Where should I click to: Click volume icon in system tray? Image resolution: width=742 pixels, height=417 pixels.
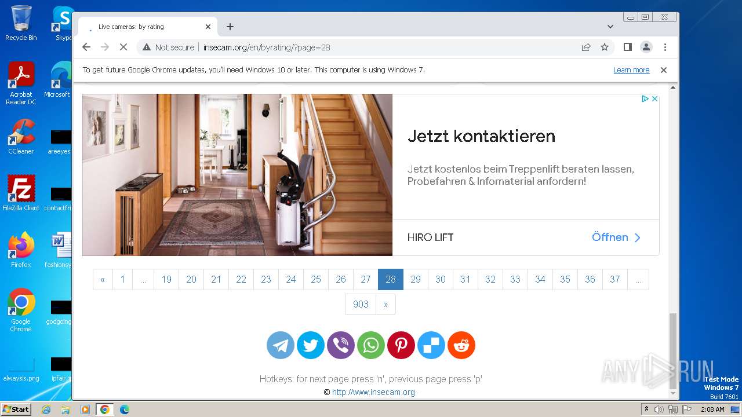click(659, 409)
